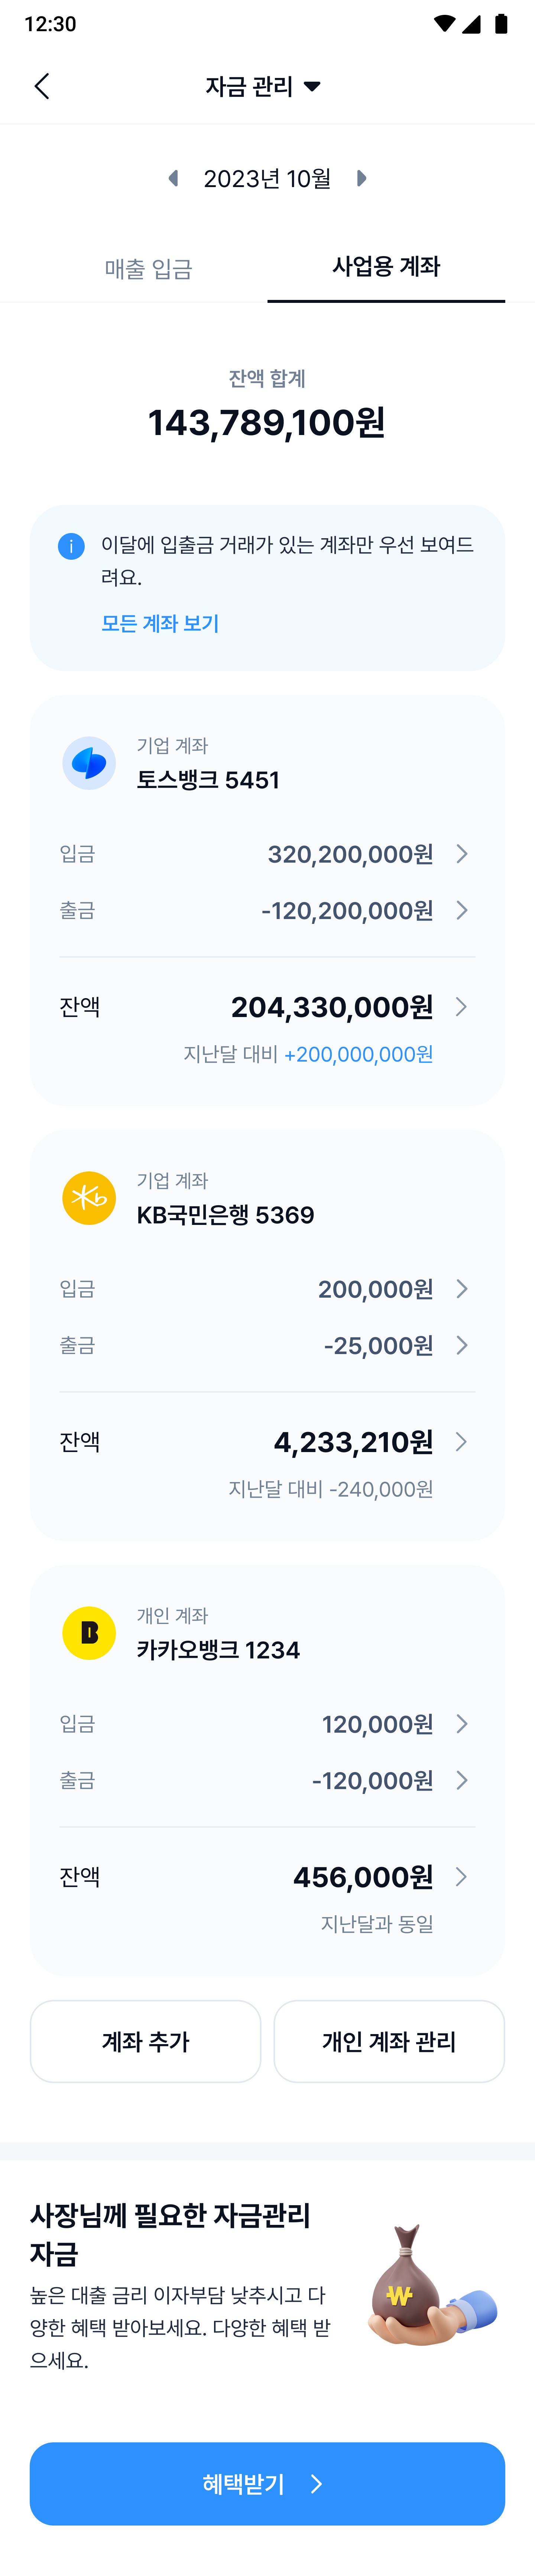Select the 사업용 계좌 tab
535x2576 pixels.
click(386, 266)
